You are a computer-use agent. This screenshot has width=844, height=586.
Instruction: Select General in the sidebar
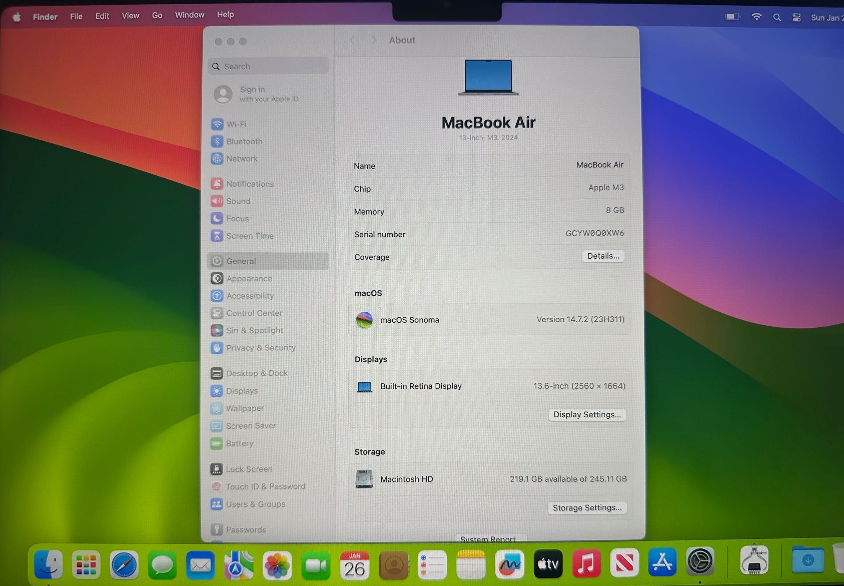coord(268,261)
